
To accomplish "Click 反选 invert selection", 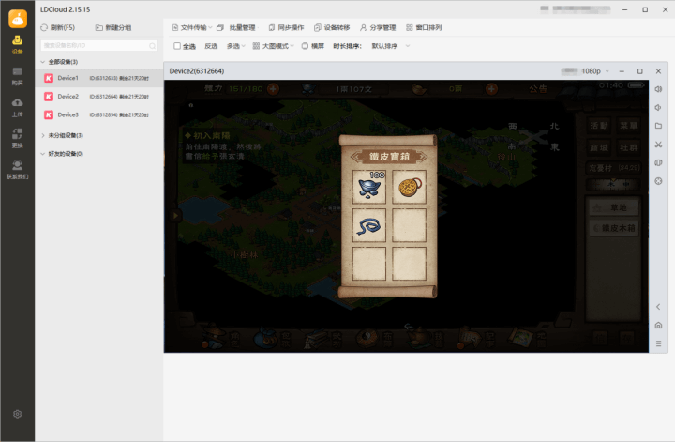I will tap(211, 46).
